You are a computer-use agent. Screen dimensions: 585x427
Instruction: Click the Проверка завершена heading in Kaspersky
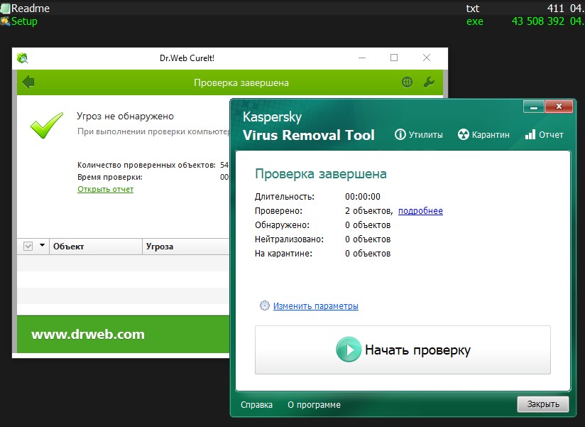click(321, 174)
